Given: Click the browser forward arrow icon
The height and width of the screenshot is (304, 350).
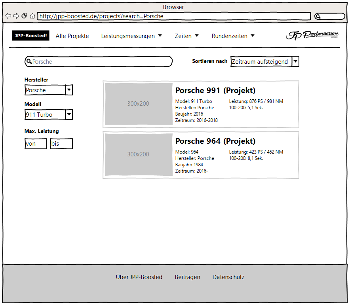Looking at the screenshot, I should click(16, 16).
